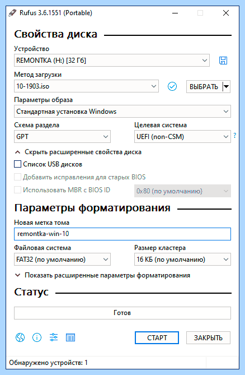
Task: Open the Метод загрузки dropdown
Action: click(86, 86)
